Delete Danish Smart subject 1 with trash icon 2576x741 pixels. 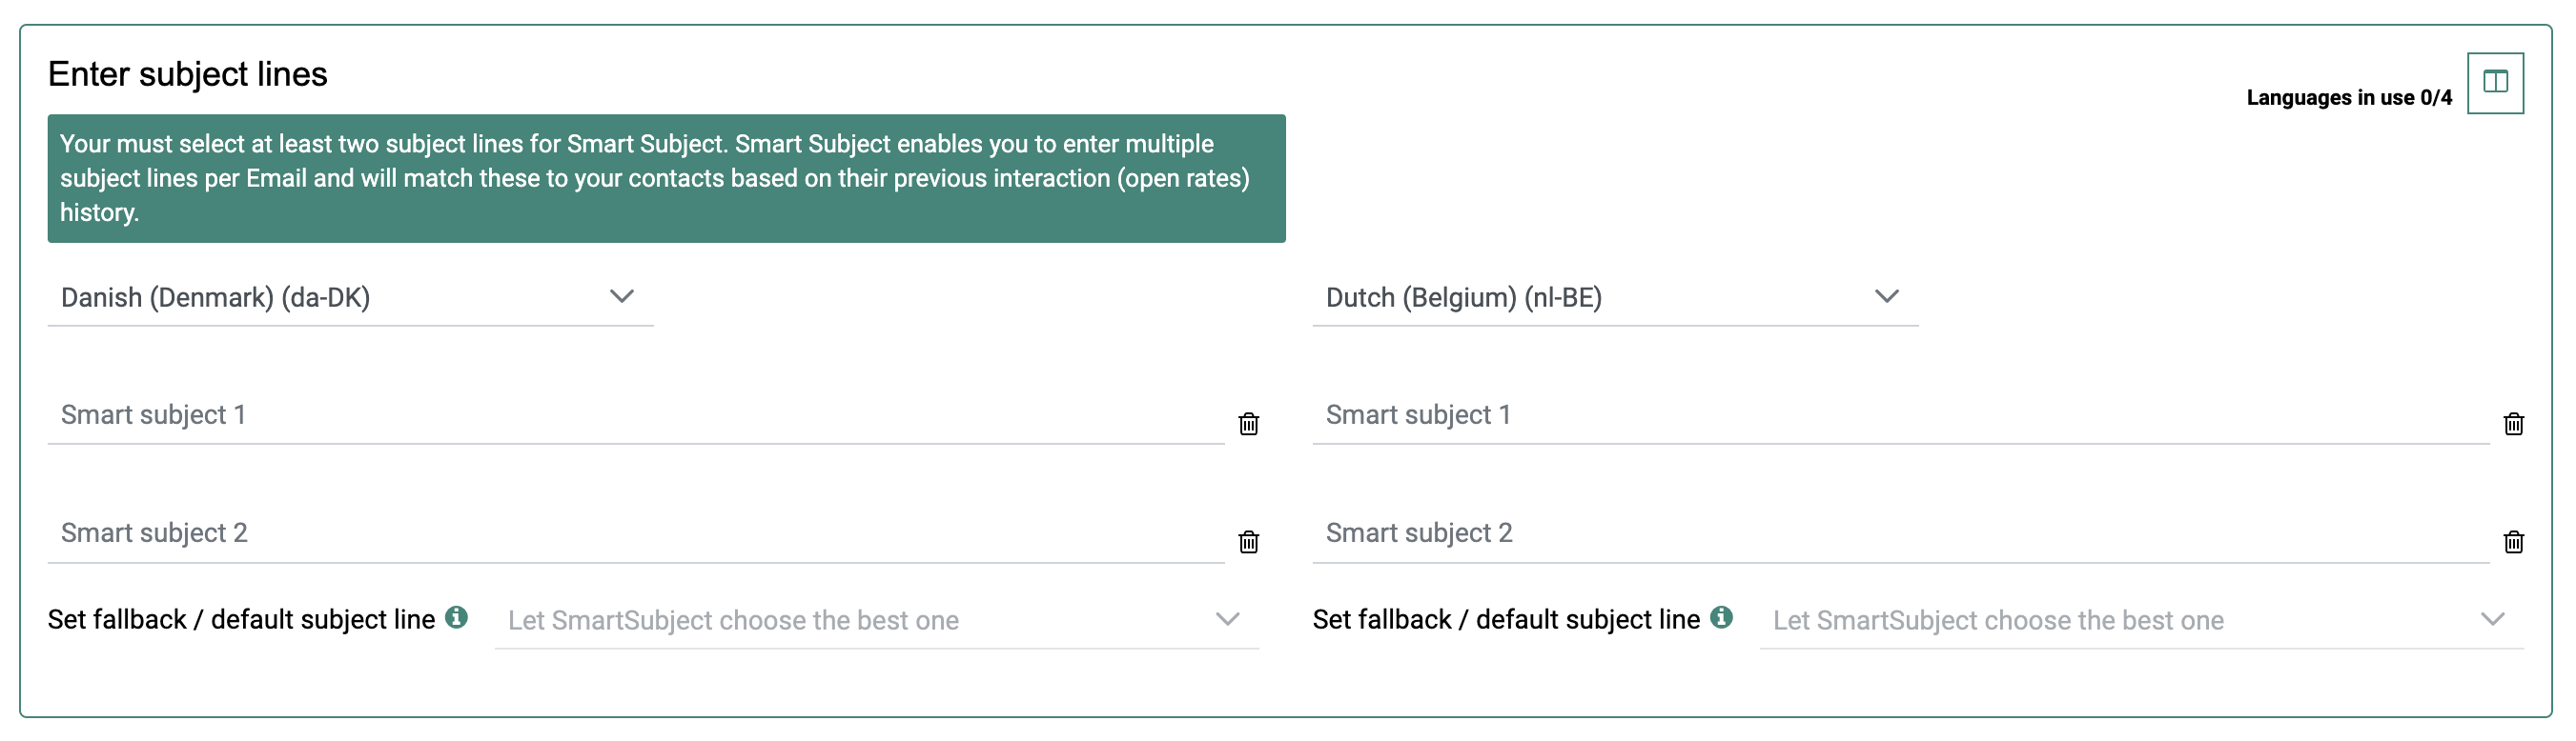(1248, 424)
